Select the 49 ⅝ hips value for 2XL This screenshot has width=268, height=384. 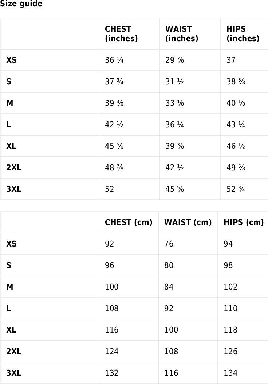(x=236, y=168)
